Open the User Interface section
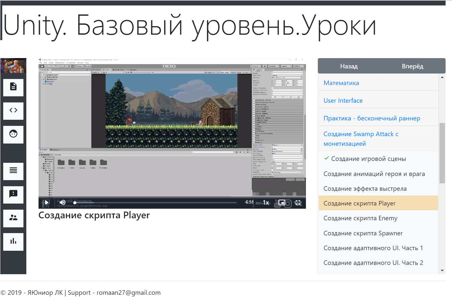This screenshot has width=452, height=297. click(x=343, y=100)
